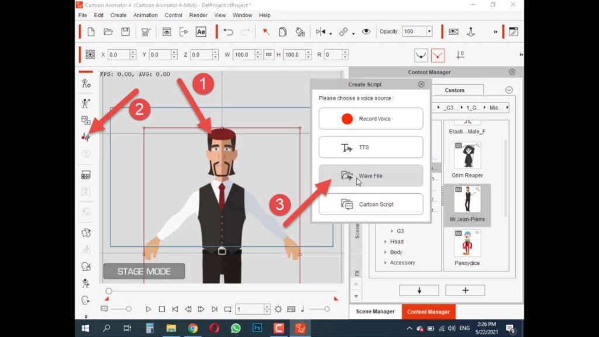Choose Wave File voice source
Image resolution: width=599 pixels, height=337 pixels.
point(370,176)
